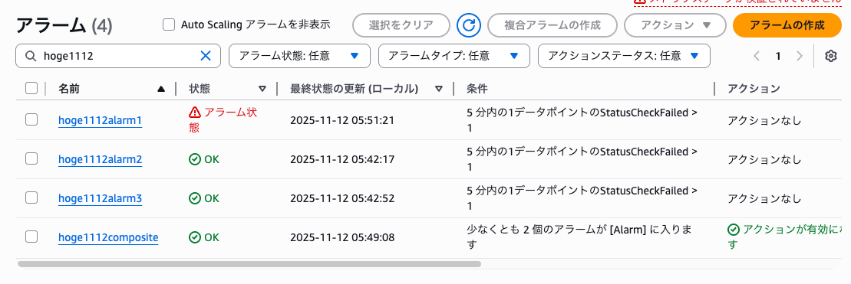Image resolution: width=851 pixels, height=284 pixels.
Task: Click the search magnifier icon
Action: click(x=31, y=56)
